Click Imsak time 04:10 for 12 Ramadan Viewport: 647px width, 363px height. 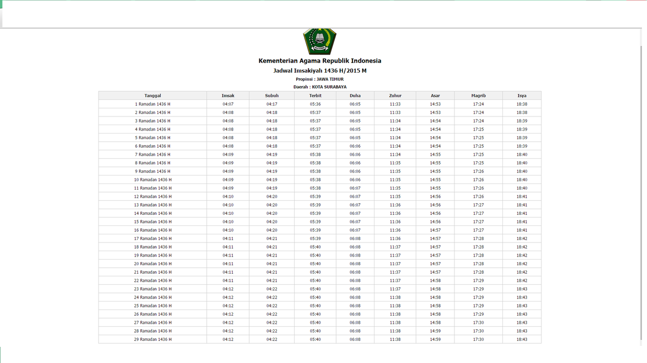click(228, 197)
